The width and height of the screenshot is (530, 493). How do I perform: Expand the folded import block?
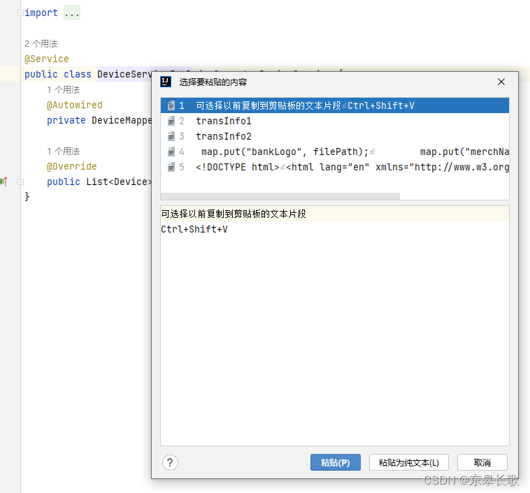(20, 13)
